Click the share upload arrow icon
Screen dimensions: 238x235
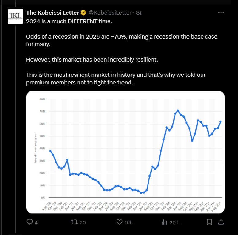[221, 222]
